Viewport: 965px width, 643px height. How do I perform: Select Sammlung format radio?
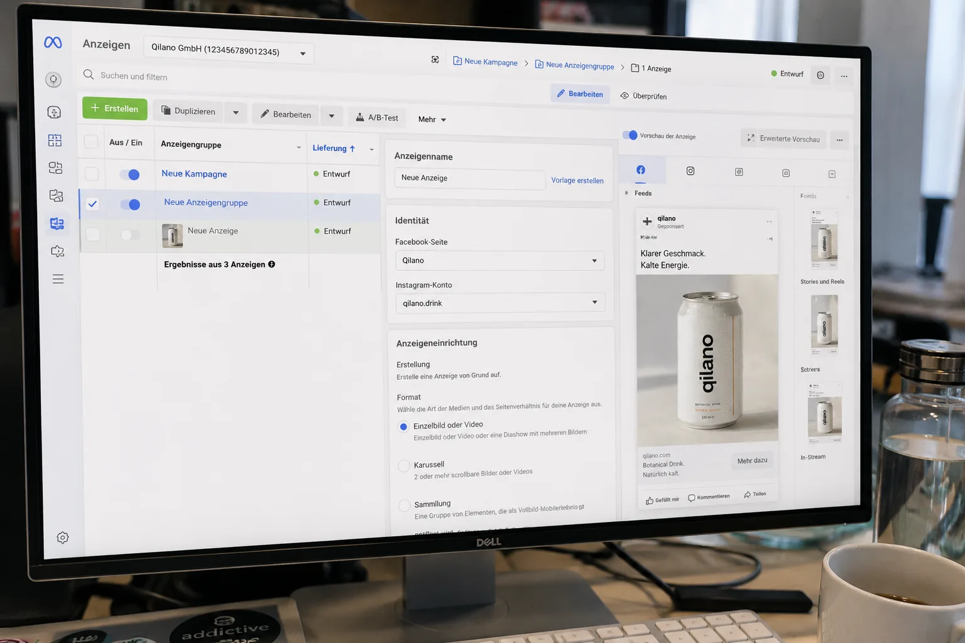coord(405,505)
